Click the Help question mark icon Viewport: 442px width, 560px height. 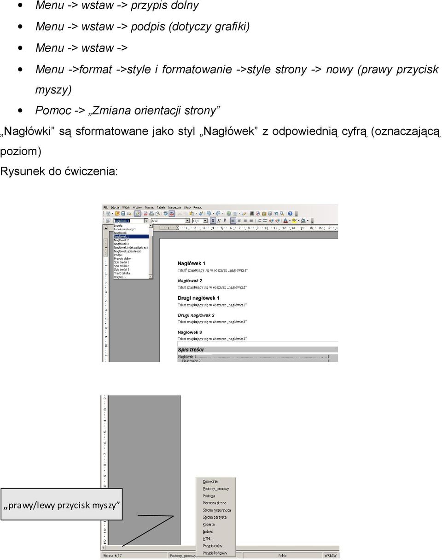(x=290, y=214)
